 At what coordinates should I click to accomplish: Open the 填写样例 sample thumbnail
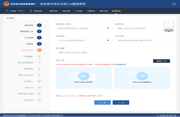169,27
